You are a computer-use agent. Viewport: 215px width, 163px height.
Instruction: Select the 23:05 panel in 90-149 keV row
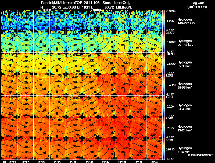coord(154,42)
